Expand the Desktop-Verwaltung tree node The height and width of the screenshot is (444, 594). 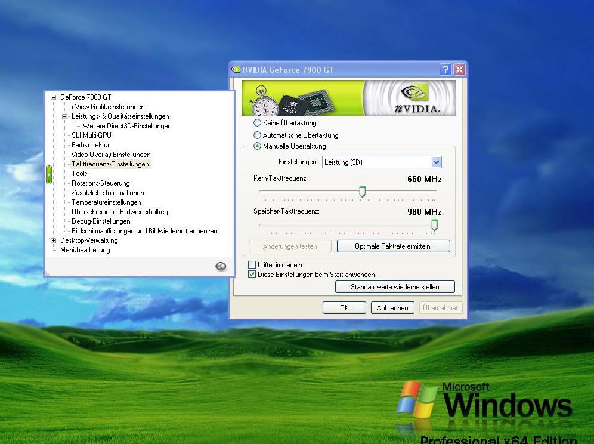coord(54,240)
